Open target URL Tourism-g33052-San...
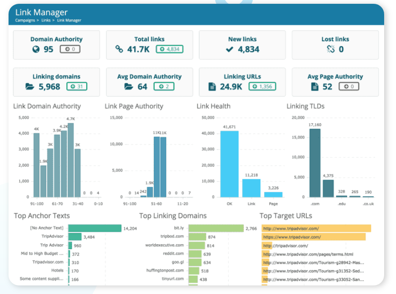The image size is (396, 294). (313, 279)
